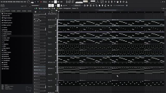Mute Track 4 with its green dot

pos(56,36)
